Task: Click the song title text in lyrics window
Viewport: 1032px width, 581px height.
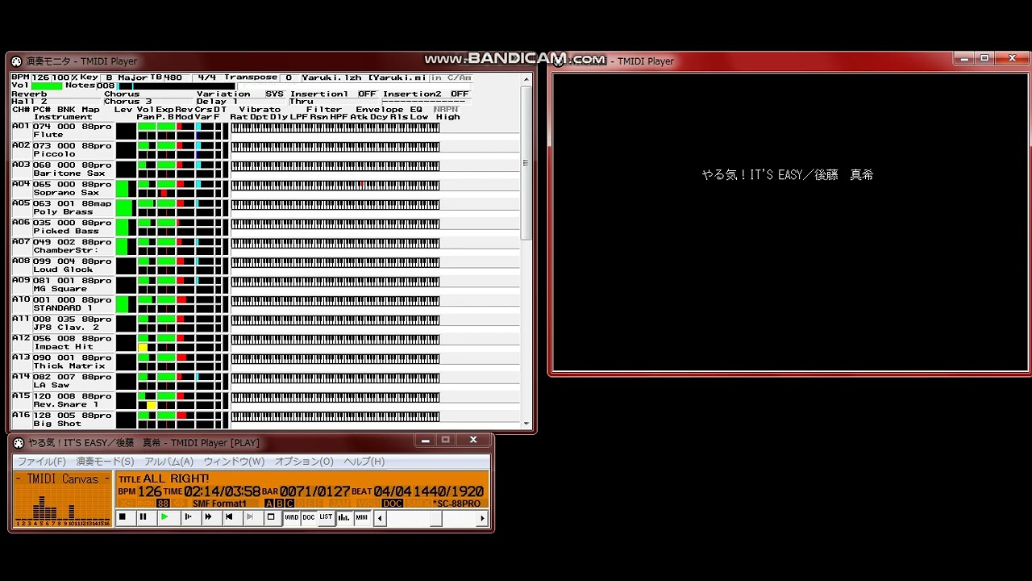Action: [788, 174]
